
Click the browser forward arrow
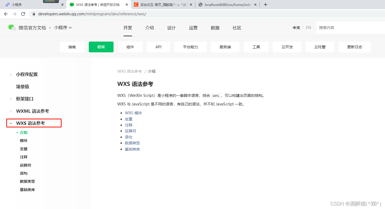tap(15, 14)
